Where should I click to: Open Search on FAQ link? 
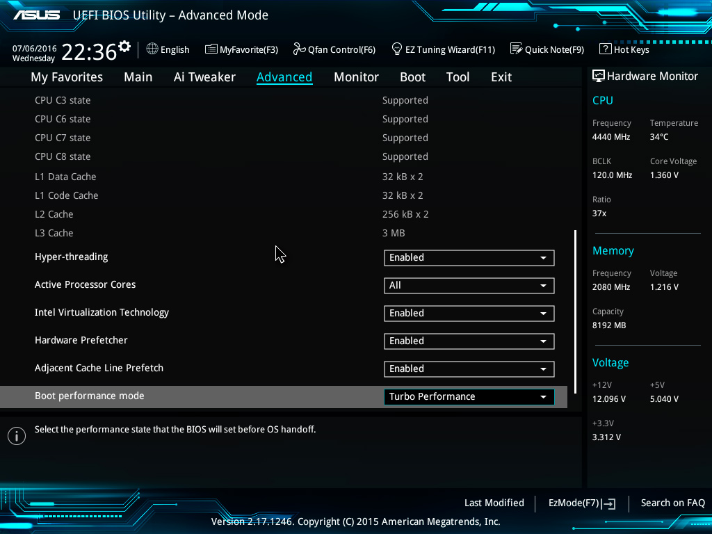tap(672, 503)
